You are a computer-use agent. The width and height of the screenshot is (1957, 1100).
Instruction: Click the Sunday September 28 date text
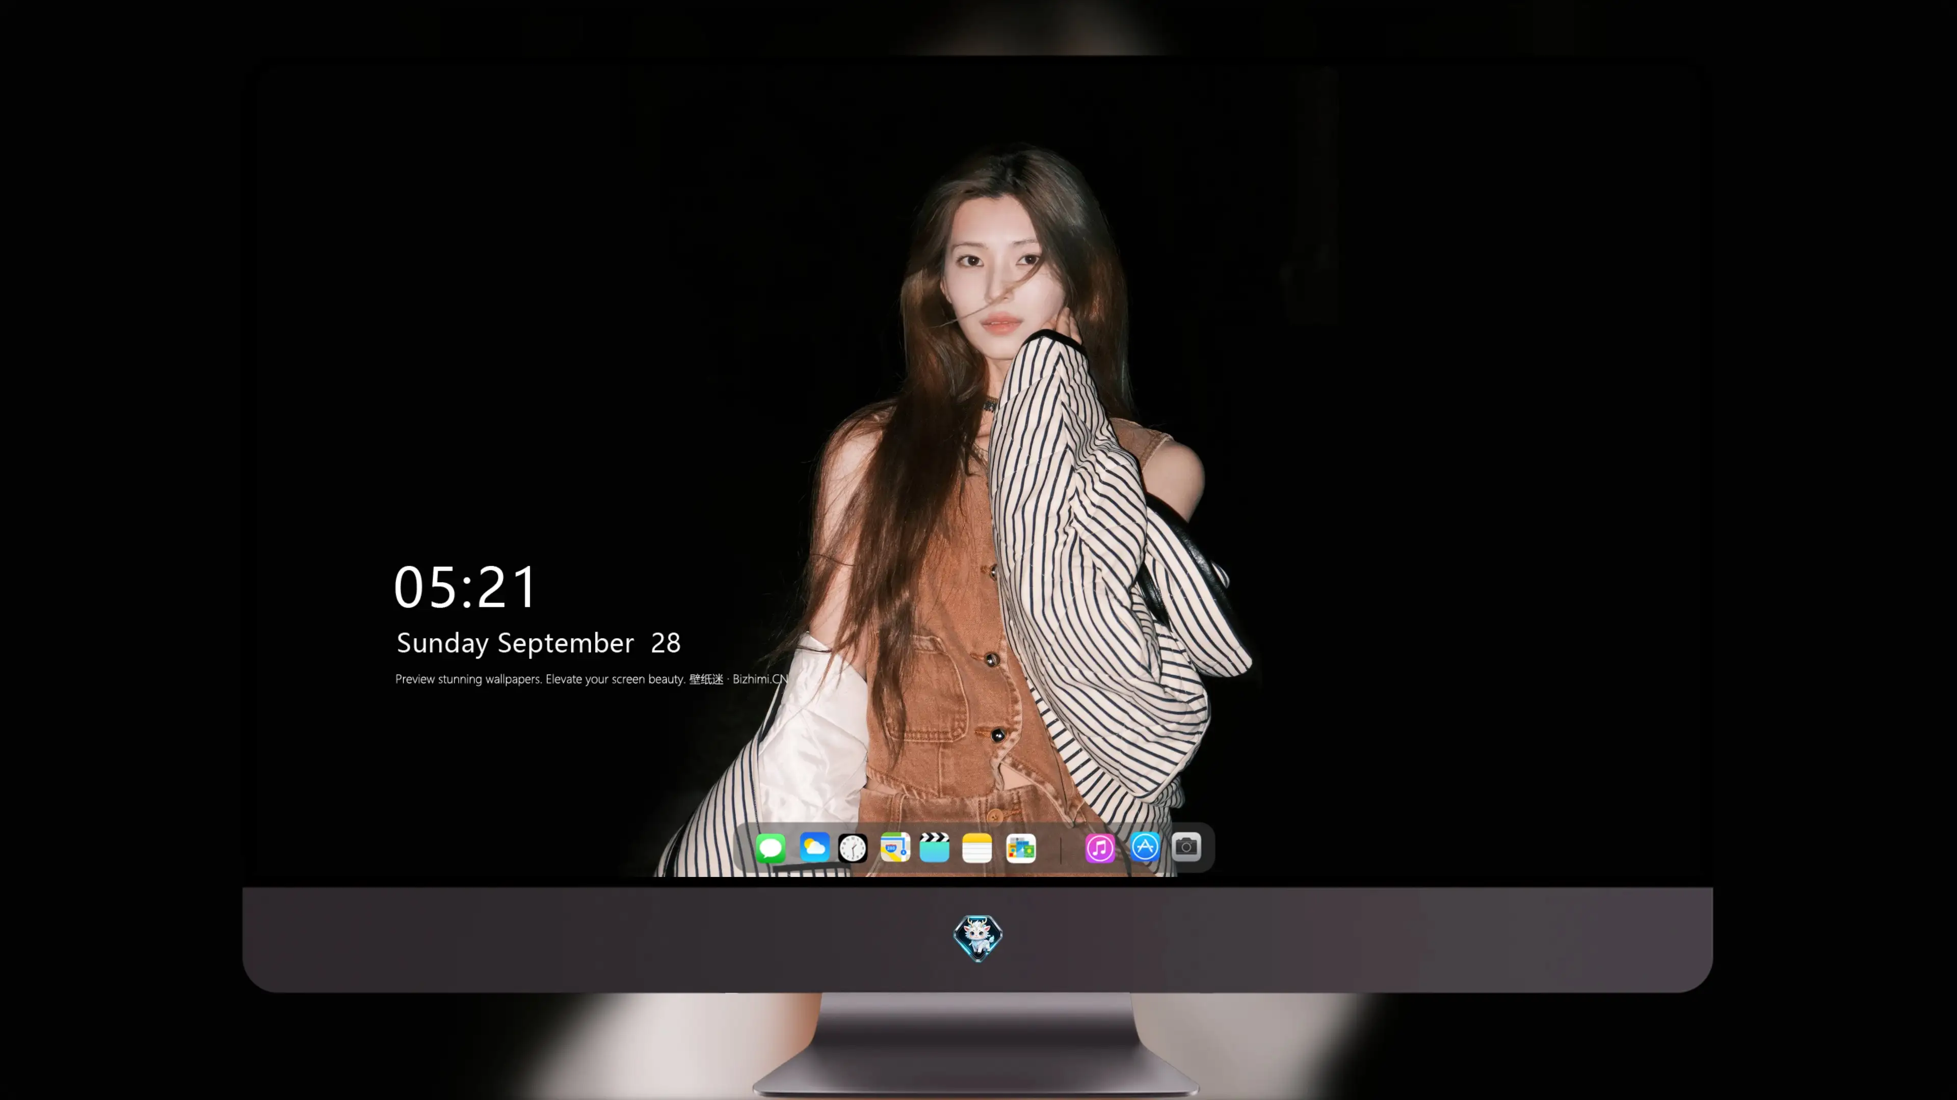tap(538, 643)
